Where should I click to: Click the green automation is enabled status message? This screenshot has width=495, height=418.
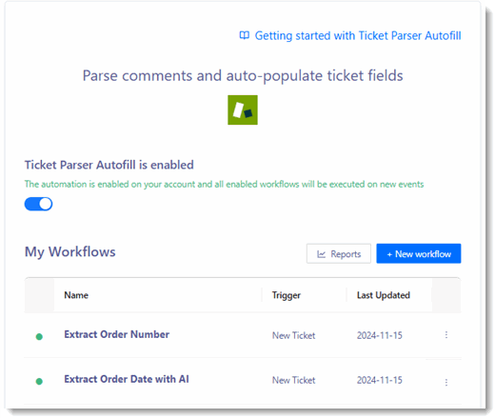224,184
